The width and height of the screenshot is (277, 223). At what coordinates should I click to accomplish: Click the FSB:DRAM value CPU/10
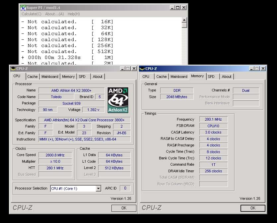[x=213, y=126]
